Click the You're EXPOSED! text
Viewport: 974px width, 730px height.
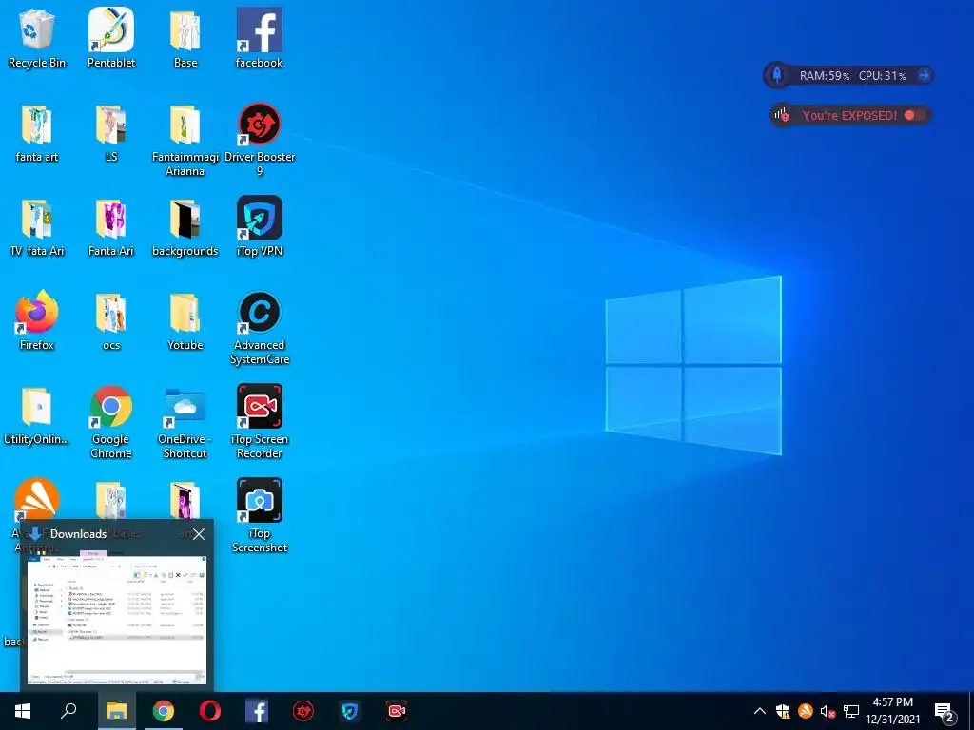coord(849,115)
